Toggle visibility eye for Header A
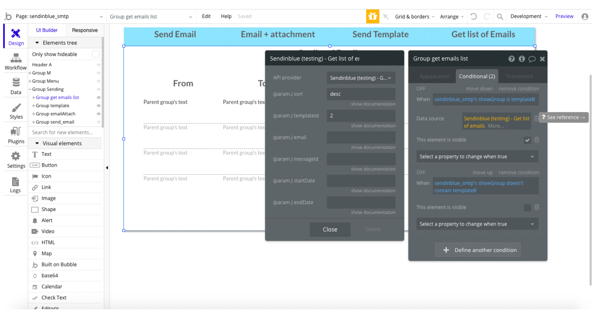598x310 pixels. 99,65
